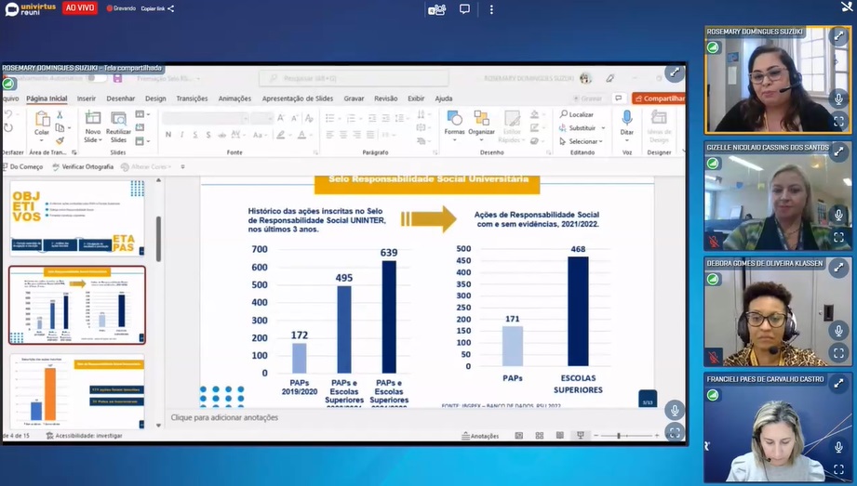Viewport: 857px width, 486px height.
Task: Open the font name combo box
Action: pos(206,118)
